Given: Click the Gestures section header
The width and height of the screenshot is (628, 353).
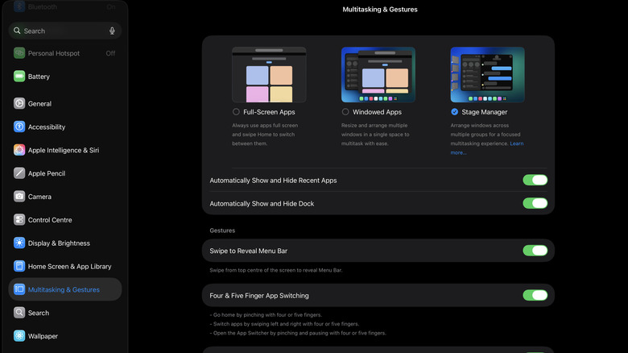Looking at the screenshot, I should [222, 230].
